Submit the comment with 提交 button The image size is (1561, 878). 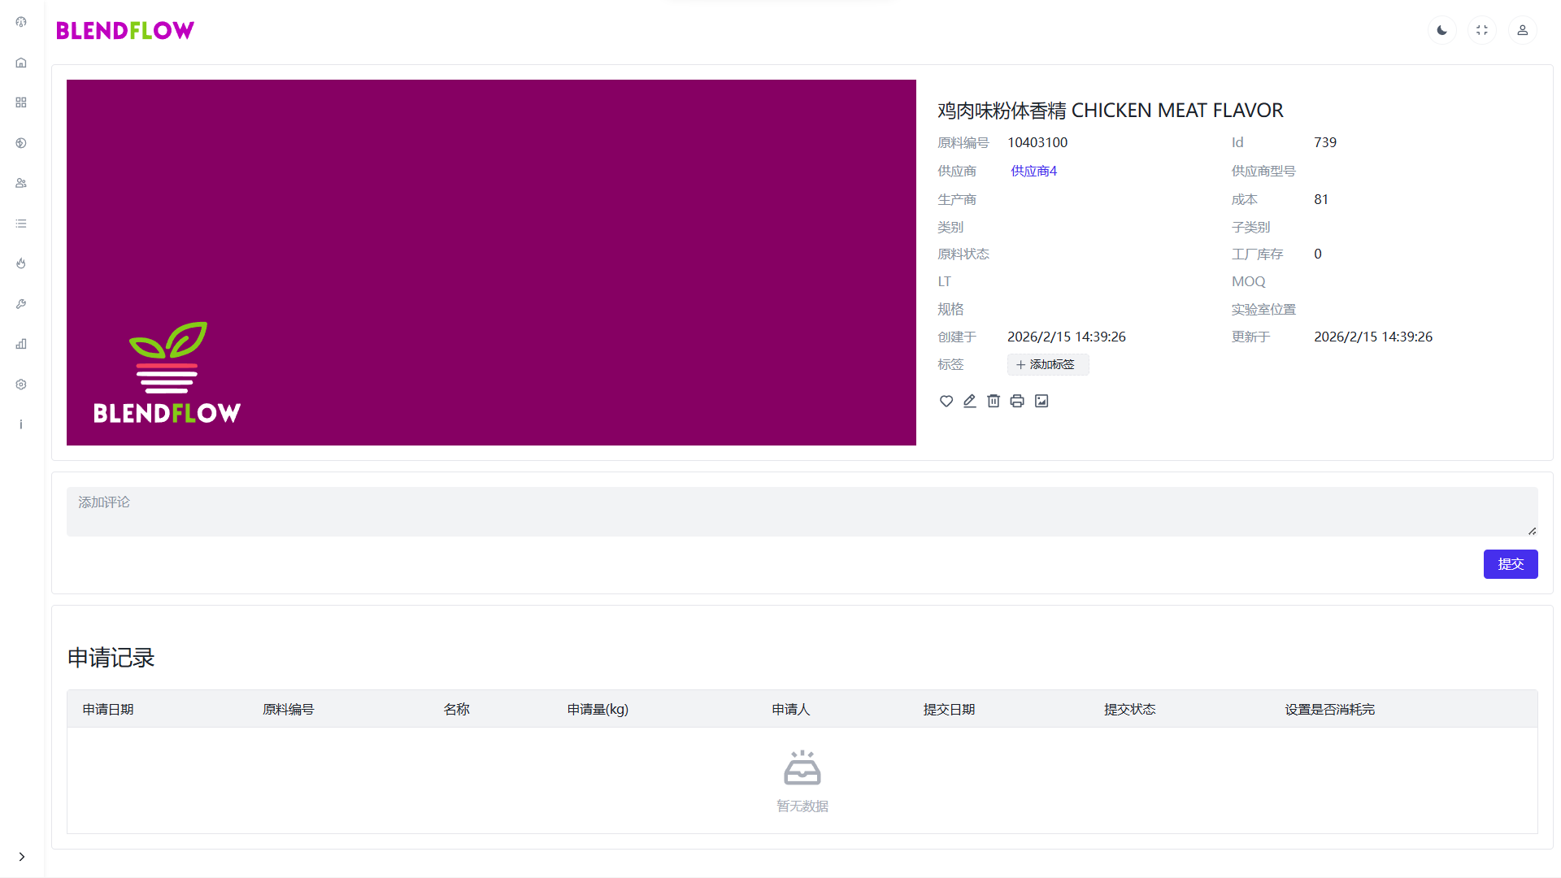(1511, 564)
